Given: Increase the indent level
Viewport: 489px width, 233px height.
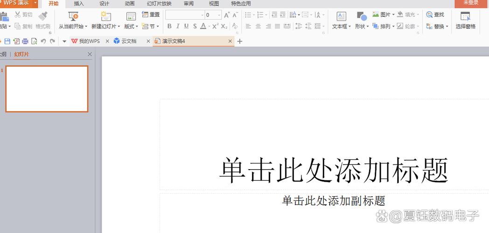Looking at the screenshot, I should tap(283, 14).
